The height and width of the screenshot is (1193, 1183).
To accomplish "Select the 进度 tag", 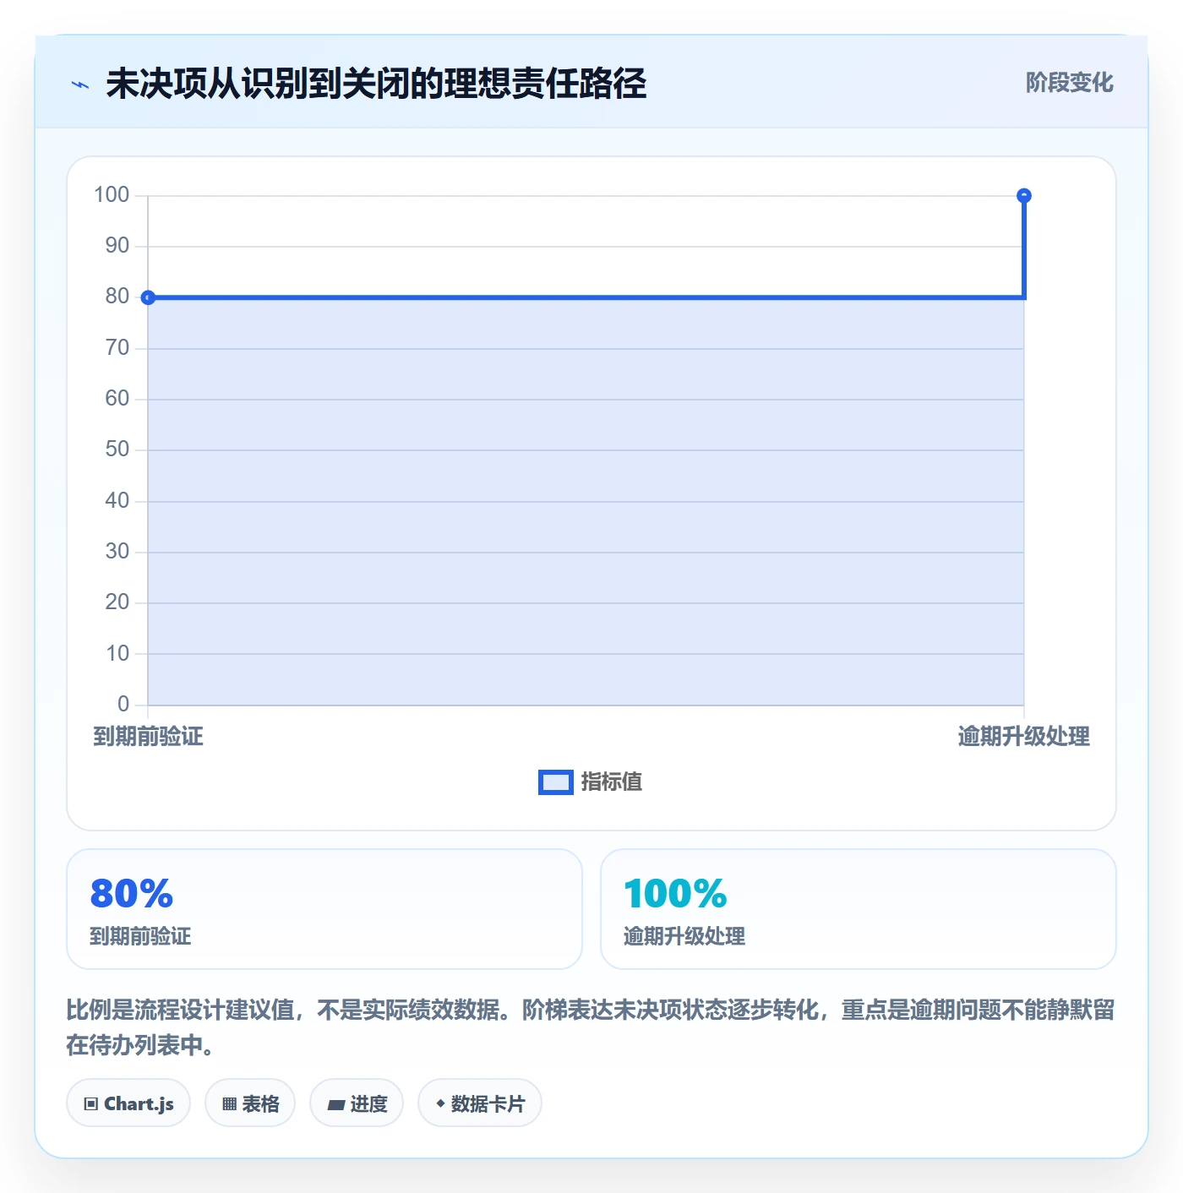I will (357, 1103).
